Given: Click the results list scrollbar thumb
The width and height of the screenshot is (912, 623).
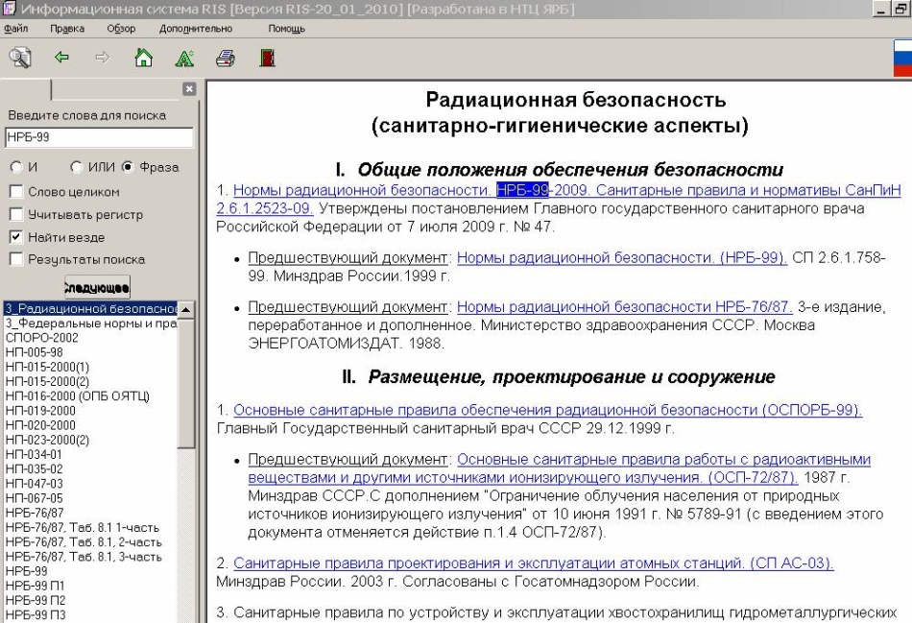Looking at the screenshot, I should [186, 383].
